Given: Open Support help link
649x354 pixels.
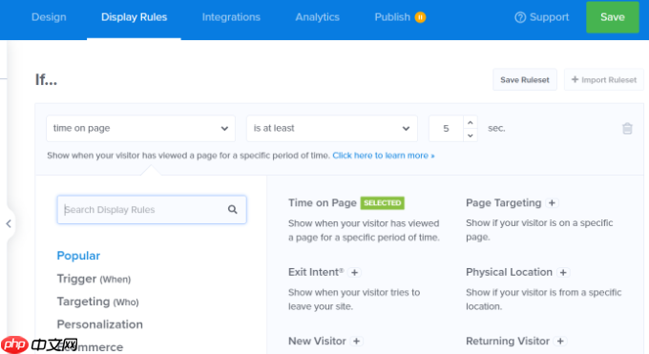Looking at the screenshot, I should click(x=541, y=17).
